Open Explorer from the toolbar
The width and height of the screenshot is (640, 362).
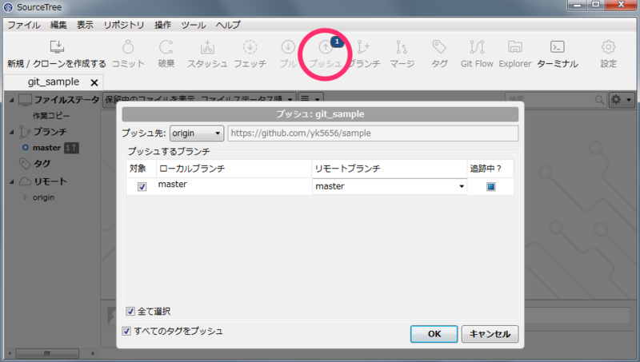click(515, 47)
